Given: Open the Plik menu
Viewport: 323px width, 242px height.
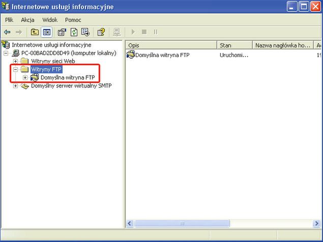Looking at the screenshot, I should 9,20.
